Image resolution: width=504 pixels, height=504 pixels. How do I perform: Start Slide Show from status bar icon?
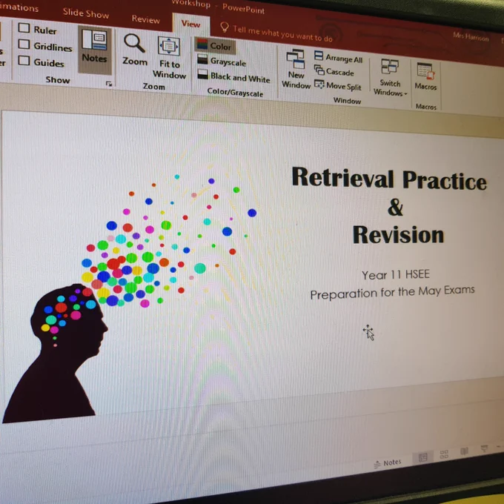coord(484,448)
